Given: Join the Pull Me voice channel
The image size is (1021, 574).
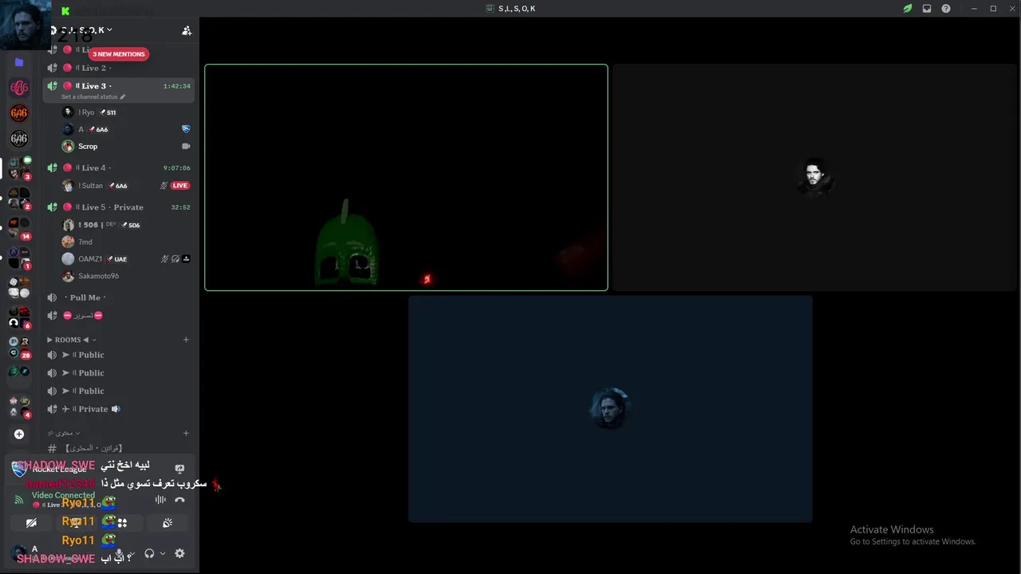Looking at the screenshot, I should pos(118,297).
